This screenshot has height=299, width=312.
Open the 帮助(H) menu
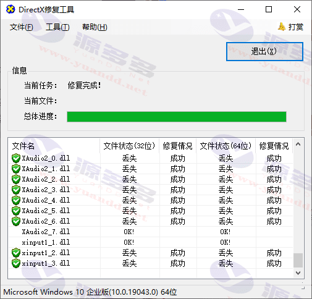95,27
